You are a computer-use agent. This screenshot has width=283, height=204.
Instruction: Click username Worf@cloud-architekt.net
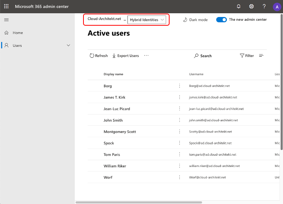(208, 178)
